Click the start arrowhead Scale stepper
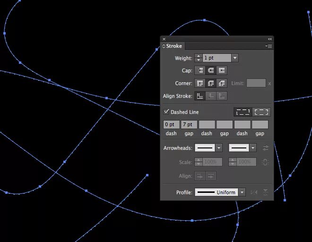This screenshot has width=312, height=242. tap(199, 162)
